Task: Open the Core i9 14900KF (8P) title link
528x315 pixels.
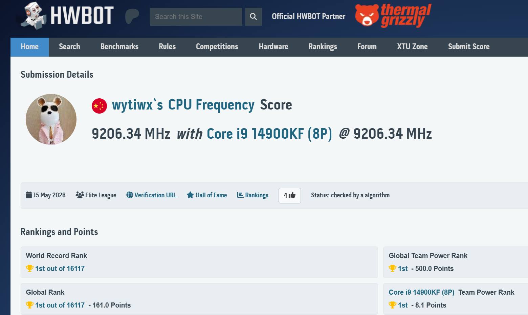Action: [x=269, y=134]
